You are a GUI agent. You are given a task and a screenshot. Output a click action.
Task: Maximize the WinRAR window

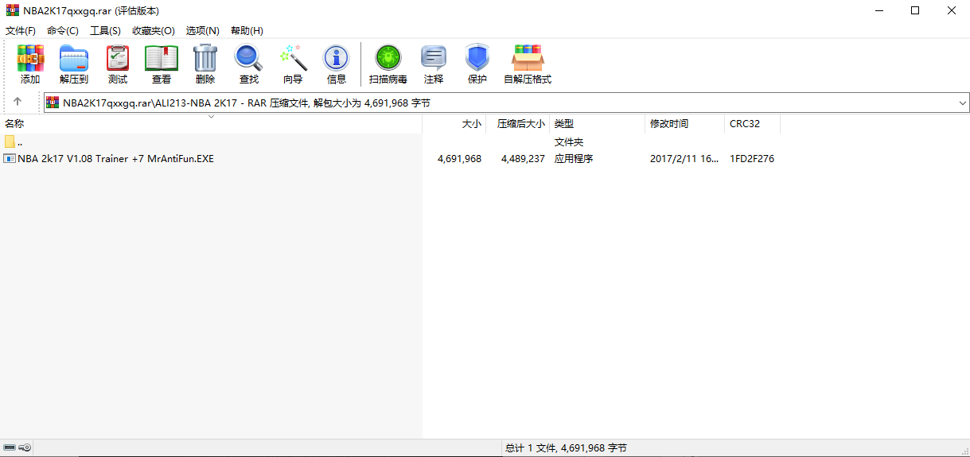pyautogui.click(x=915, y=10)
